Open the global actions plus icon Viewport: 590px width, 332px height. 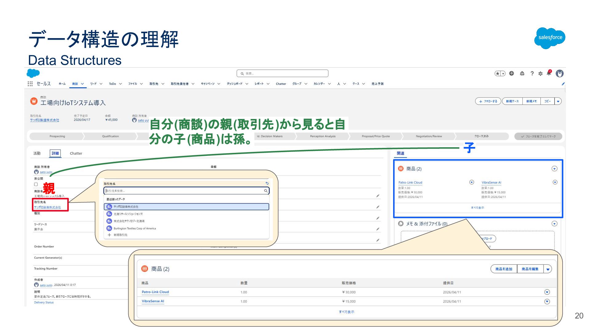(x=512, y=73)
